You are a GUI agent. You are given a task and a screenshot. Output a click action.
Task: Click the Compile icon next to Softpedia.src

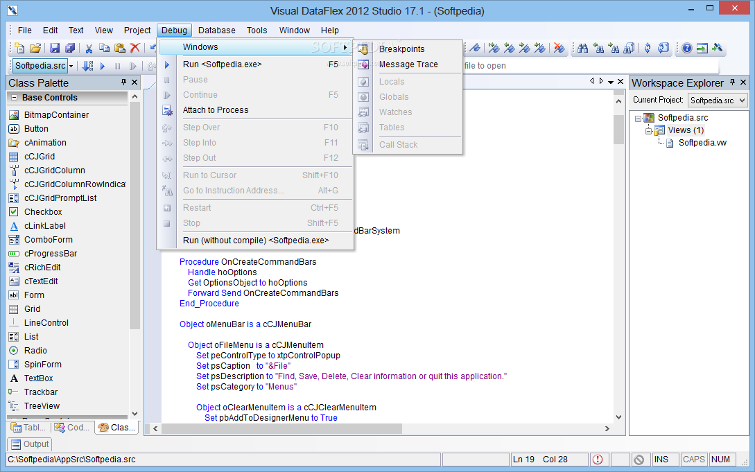pos(87,66)
